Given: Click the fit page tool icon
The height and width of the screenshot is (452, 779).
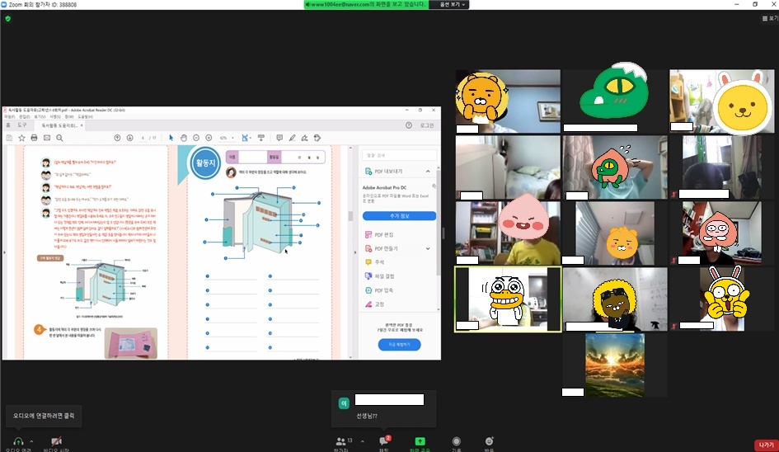Looking at the screenshot, I should 245,138.
